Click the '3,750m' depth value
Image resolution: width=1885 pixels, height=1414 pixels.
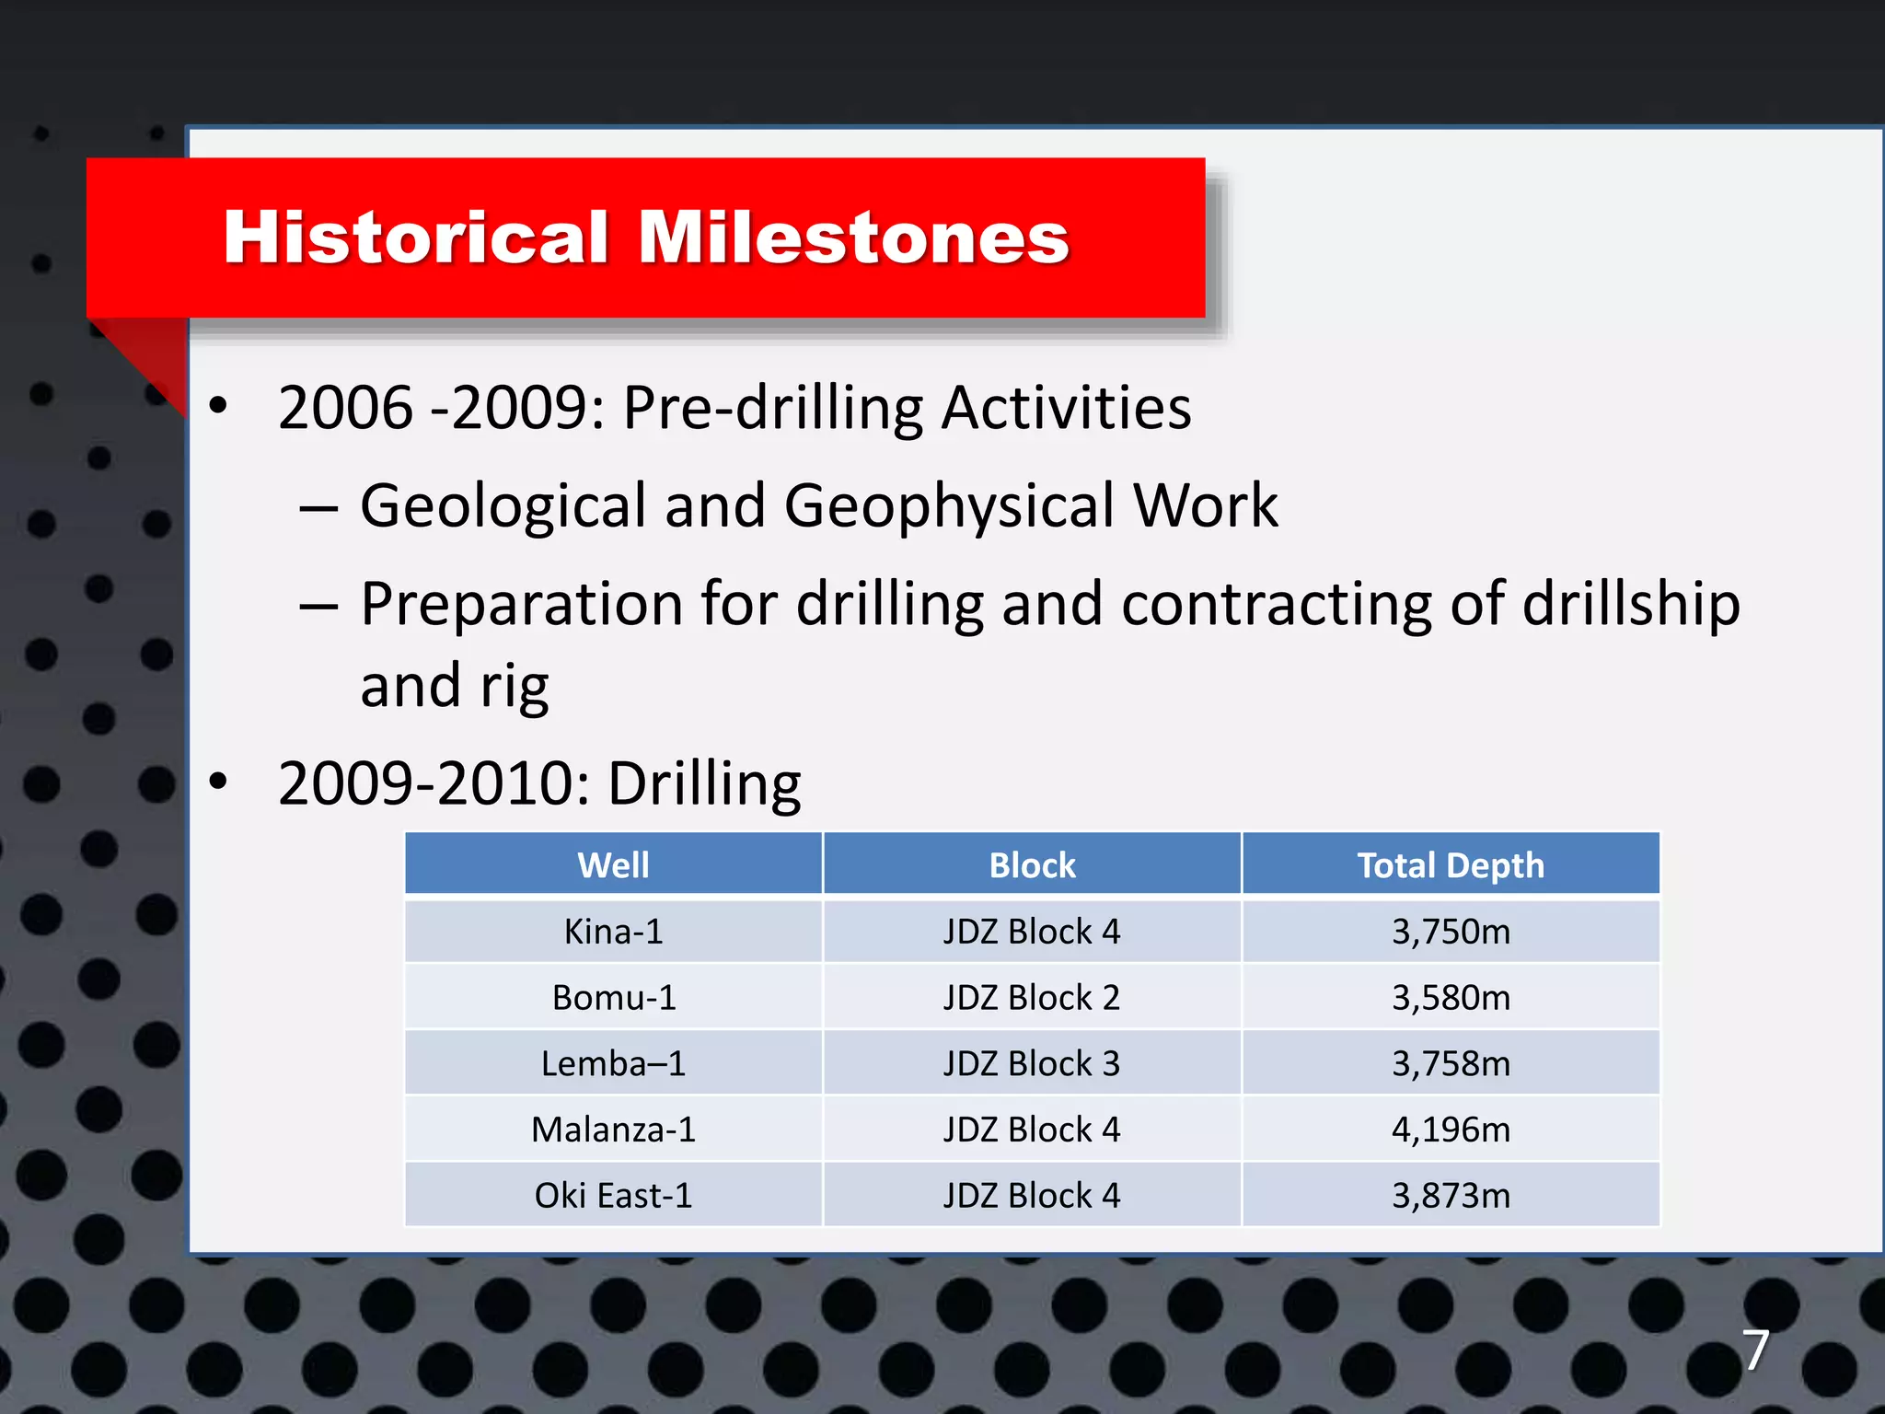(1451, 932)
